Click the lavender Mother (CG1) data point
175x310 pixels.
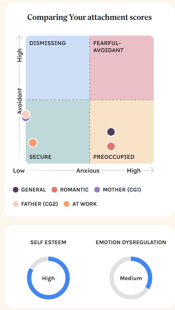[26, 119]
